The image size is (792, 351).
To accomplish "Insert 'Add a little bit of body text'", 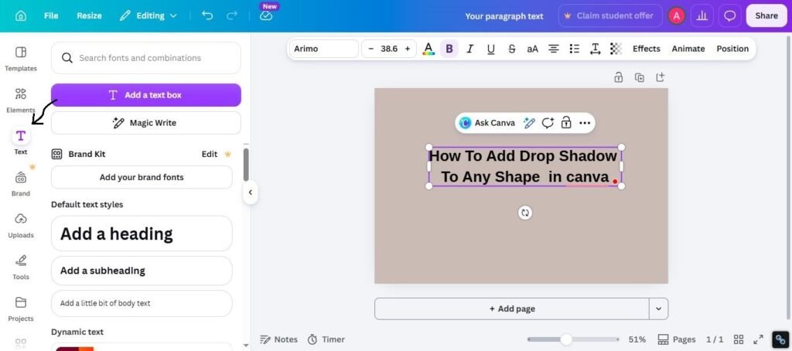I will [x=142, y=304].
